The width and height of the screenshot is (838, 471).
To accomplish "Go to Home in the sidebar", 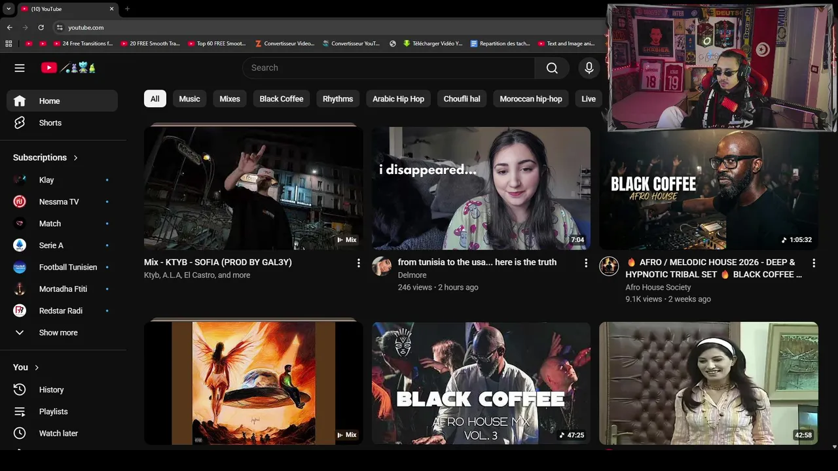I will pyautogui.click(x=62, y=101).
